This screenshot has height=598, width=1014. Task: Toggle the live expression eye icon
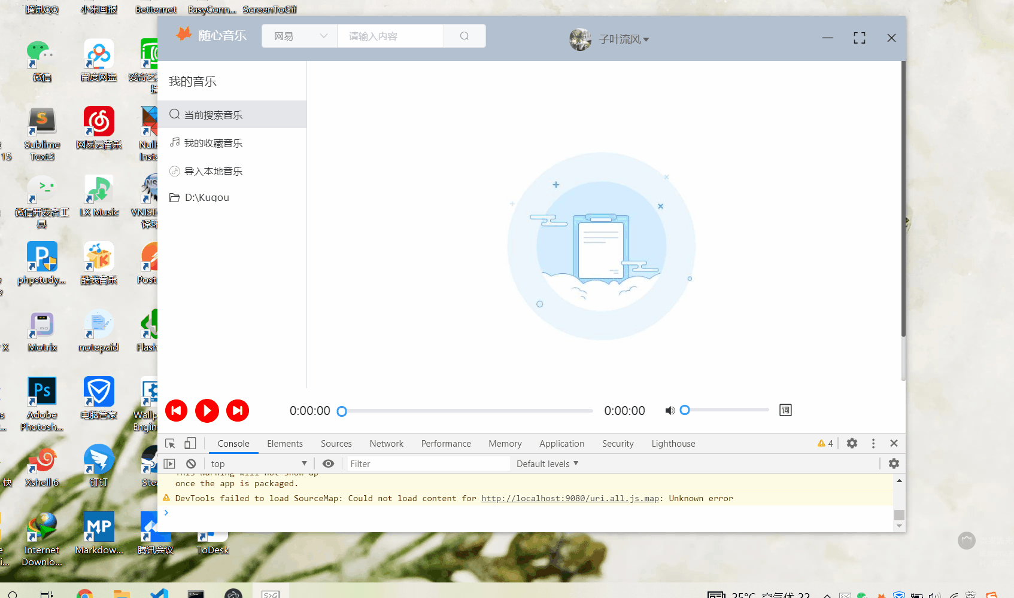(328, 463)
